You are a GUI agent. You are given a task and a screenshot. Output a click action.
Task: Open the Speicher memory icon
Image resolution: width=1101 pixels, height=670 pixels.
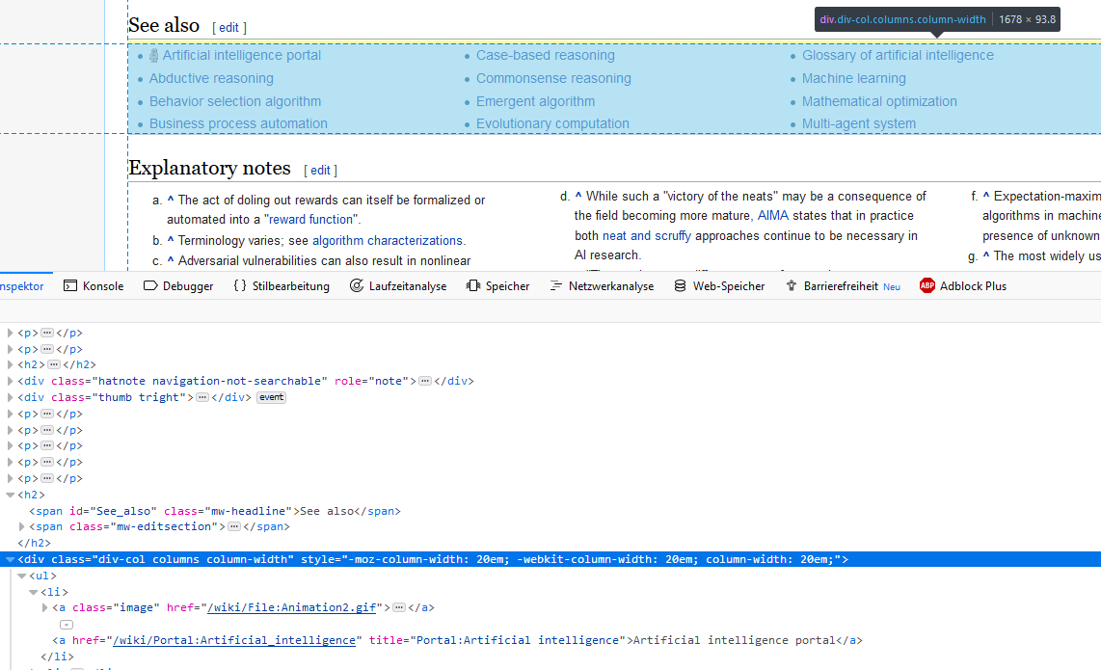(x=473, y=286)
